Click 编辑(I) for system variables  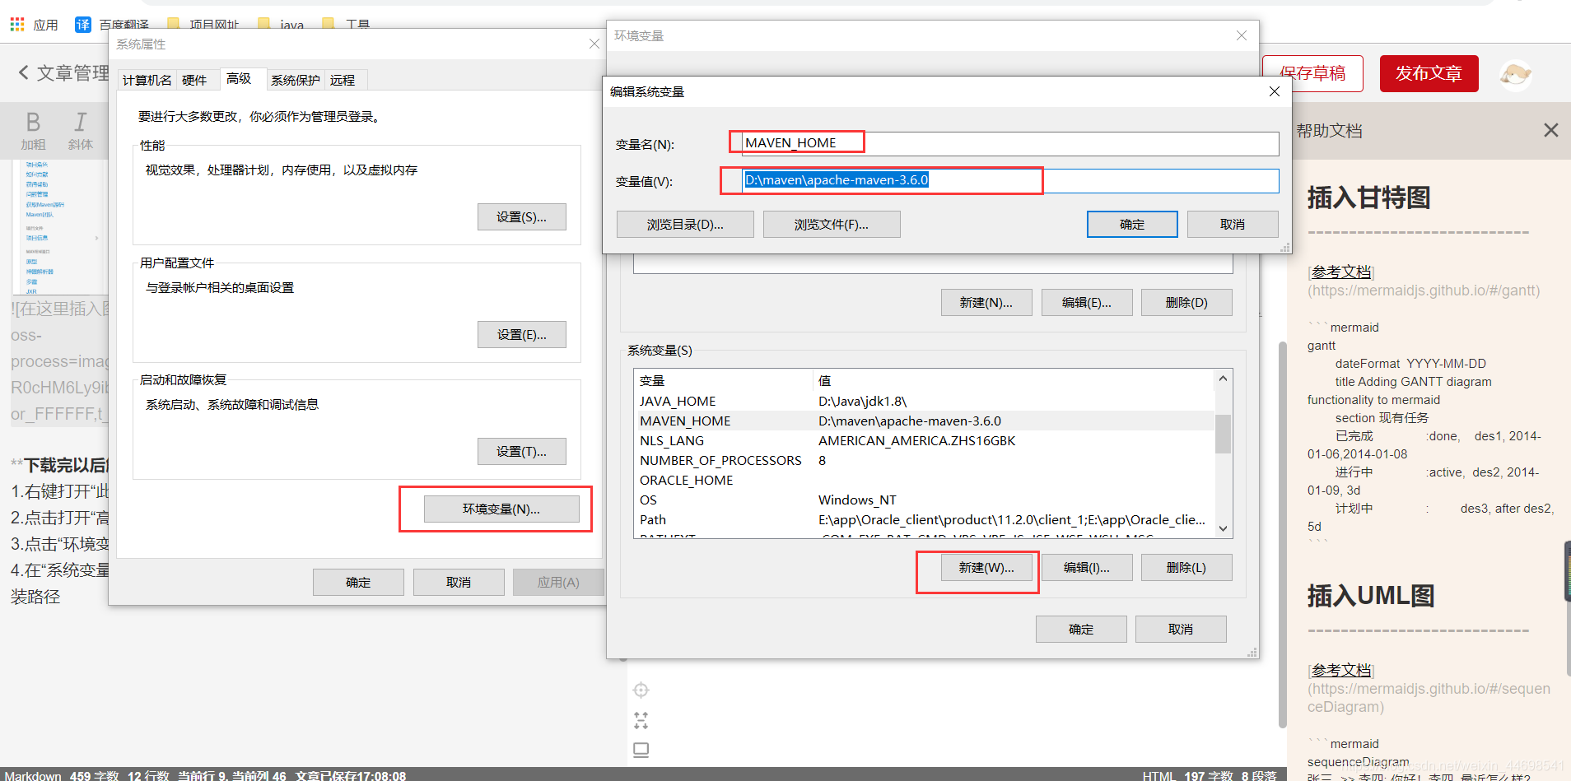pos(1087,567)
